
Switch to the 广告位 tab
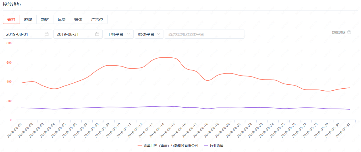pos(97,19)
